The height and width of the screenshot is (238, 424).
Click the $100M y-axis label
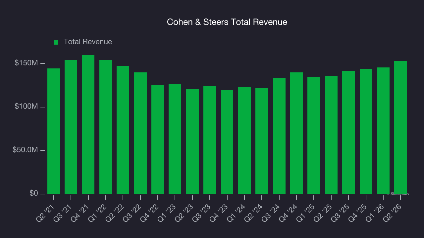(26, 107)
